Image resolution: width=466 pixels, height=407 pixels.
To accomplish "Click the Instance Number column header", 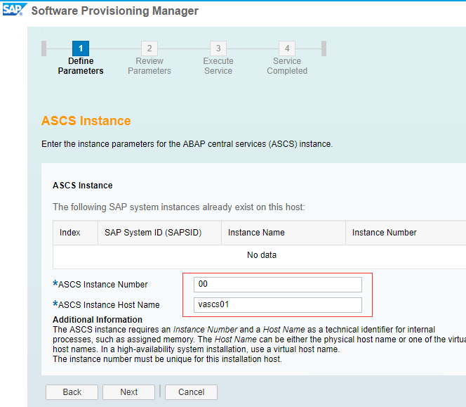I will point(384,233).
